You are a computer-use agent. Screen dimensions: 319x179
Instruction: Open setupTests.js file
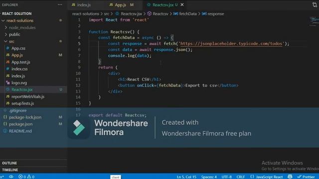(22, 103)
